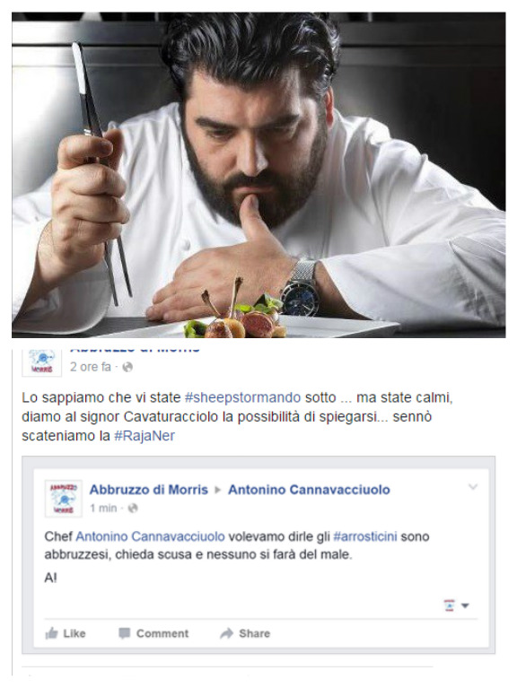Open the #arrosticini hashtag link
Image resolution: width=517 pixels, height=688 pixels.
(365, 536)
